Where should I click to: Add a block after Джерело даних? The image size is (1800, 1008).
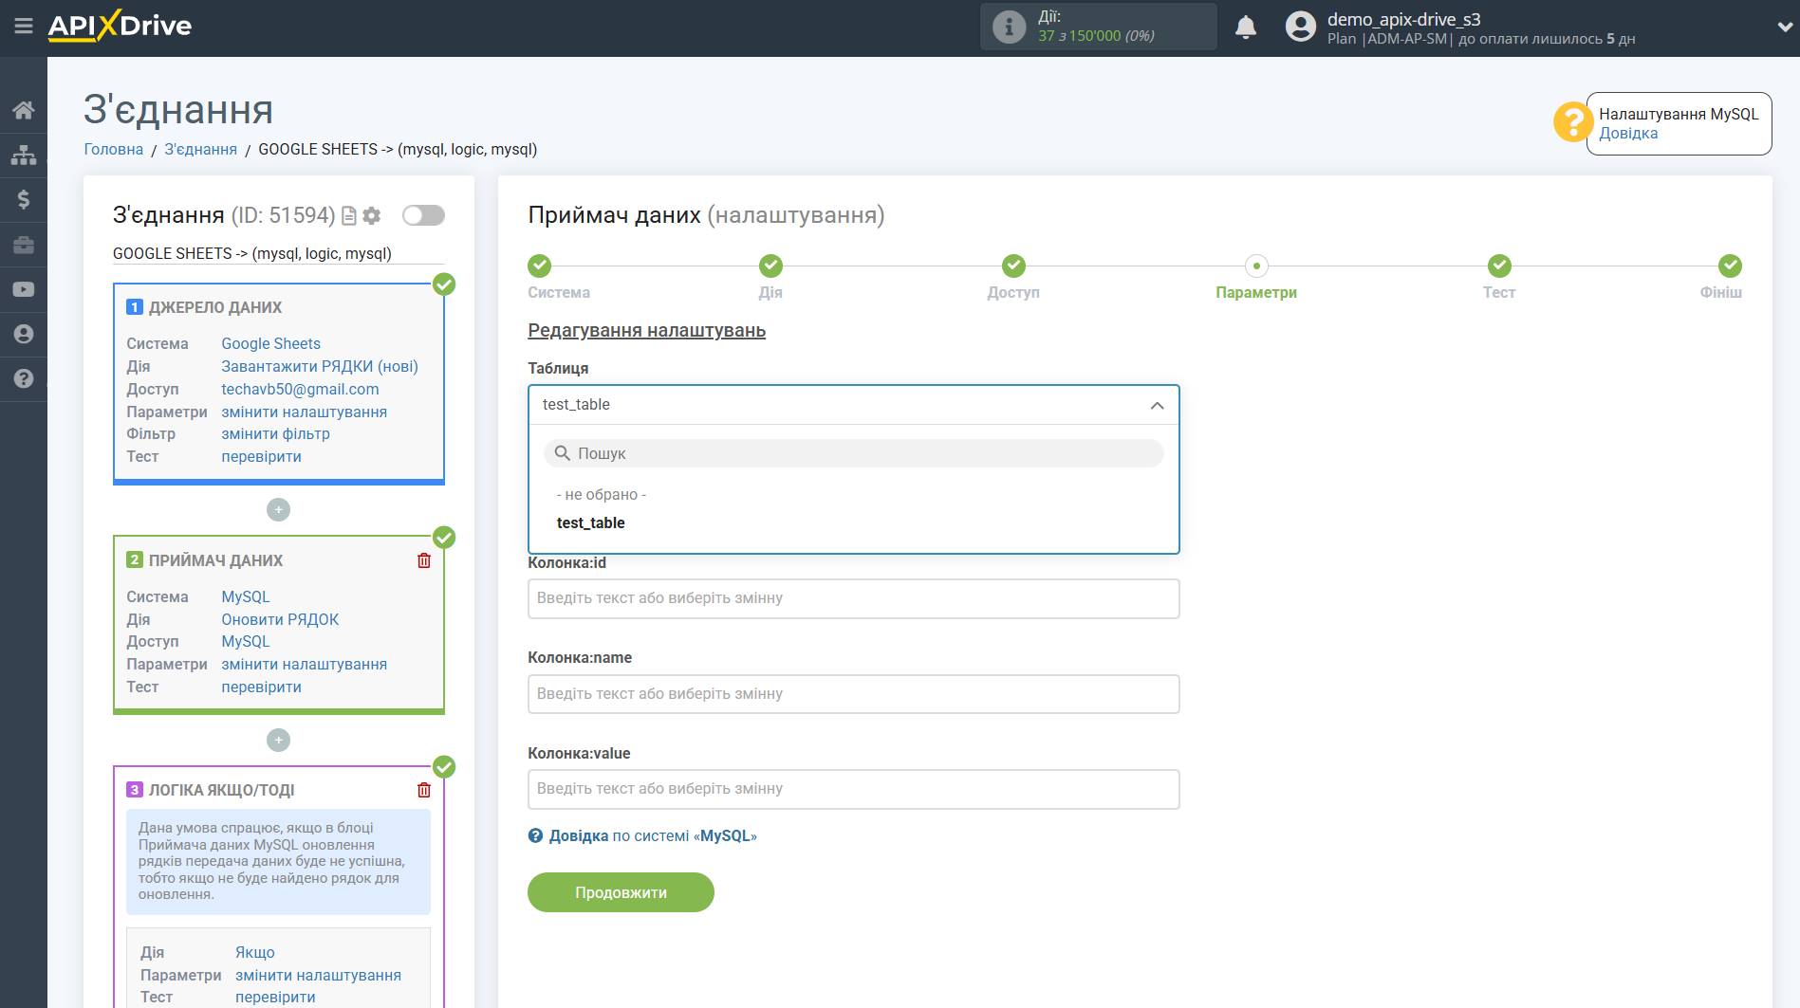click(278, 510)
